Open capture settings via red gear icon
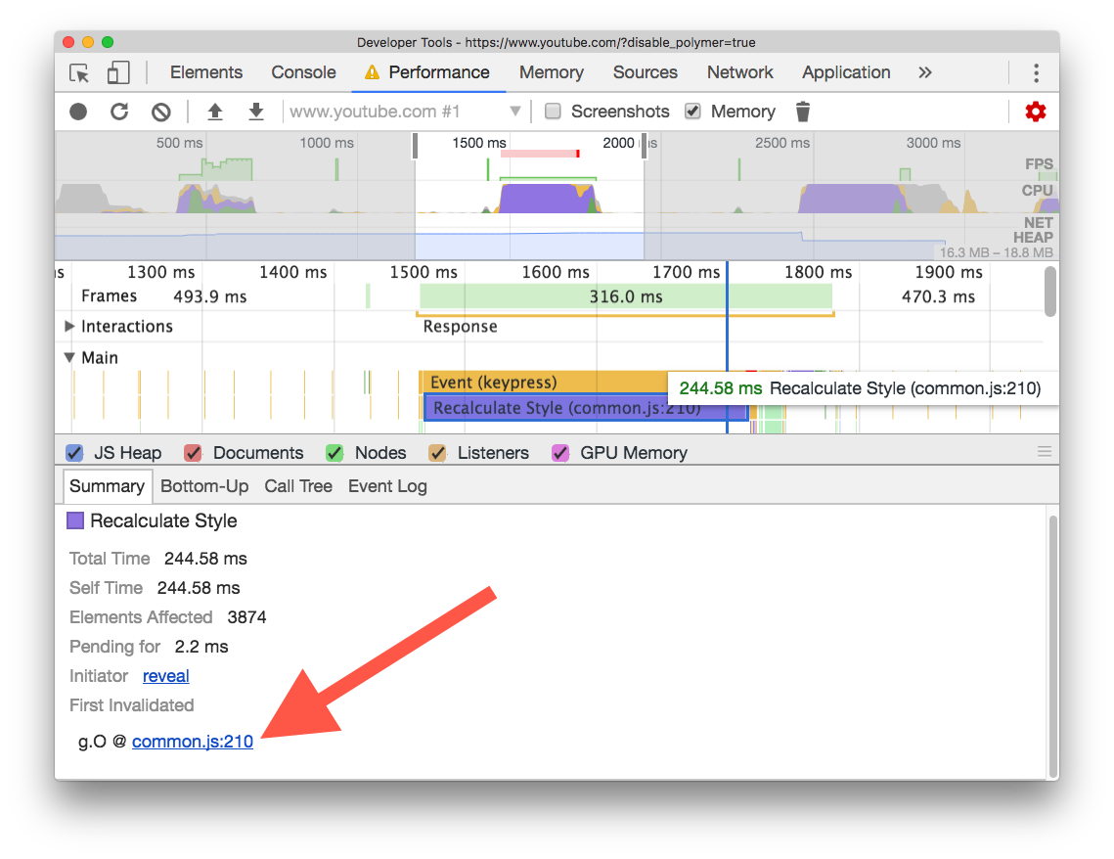This screenshot has width=1114, height=859. click(x=1035, y=112)
